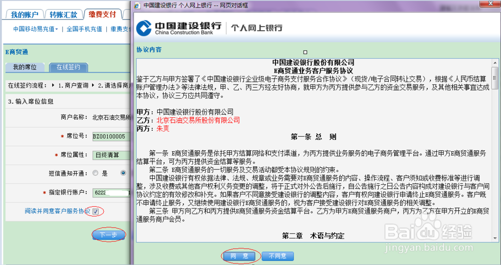Image resolution: width=501 pixels, height=265 pixels.
Task: Close the 网页对话框 dialog window
Action: pos(489,3)
